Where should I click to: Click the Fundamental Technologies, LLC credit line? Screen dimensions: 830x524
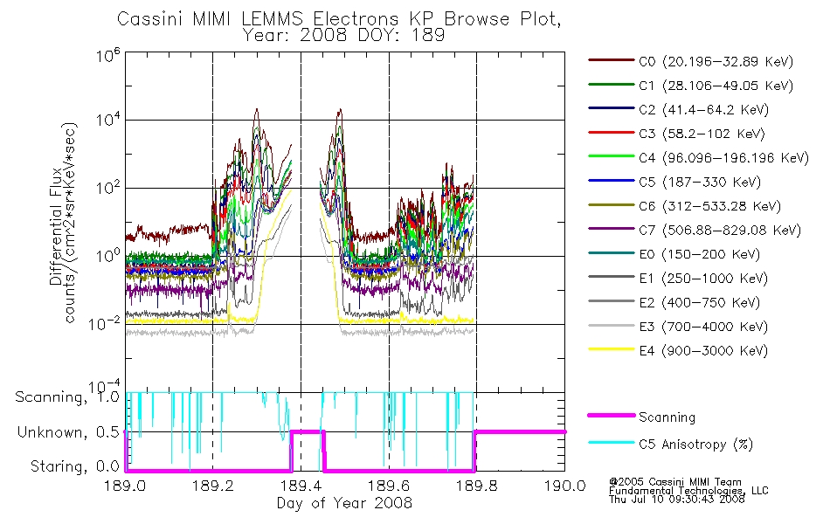coord(688,491)
